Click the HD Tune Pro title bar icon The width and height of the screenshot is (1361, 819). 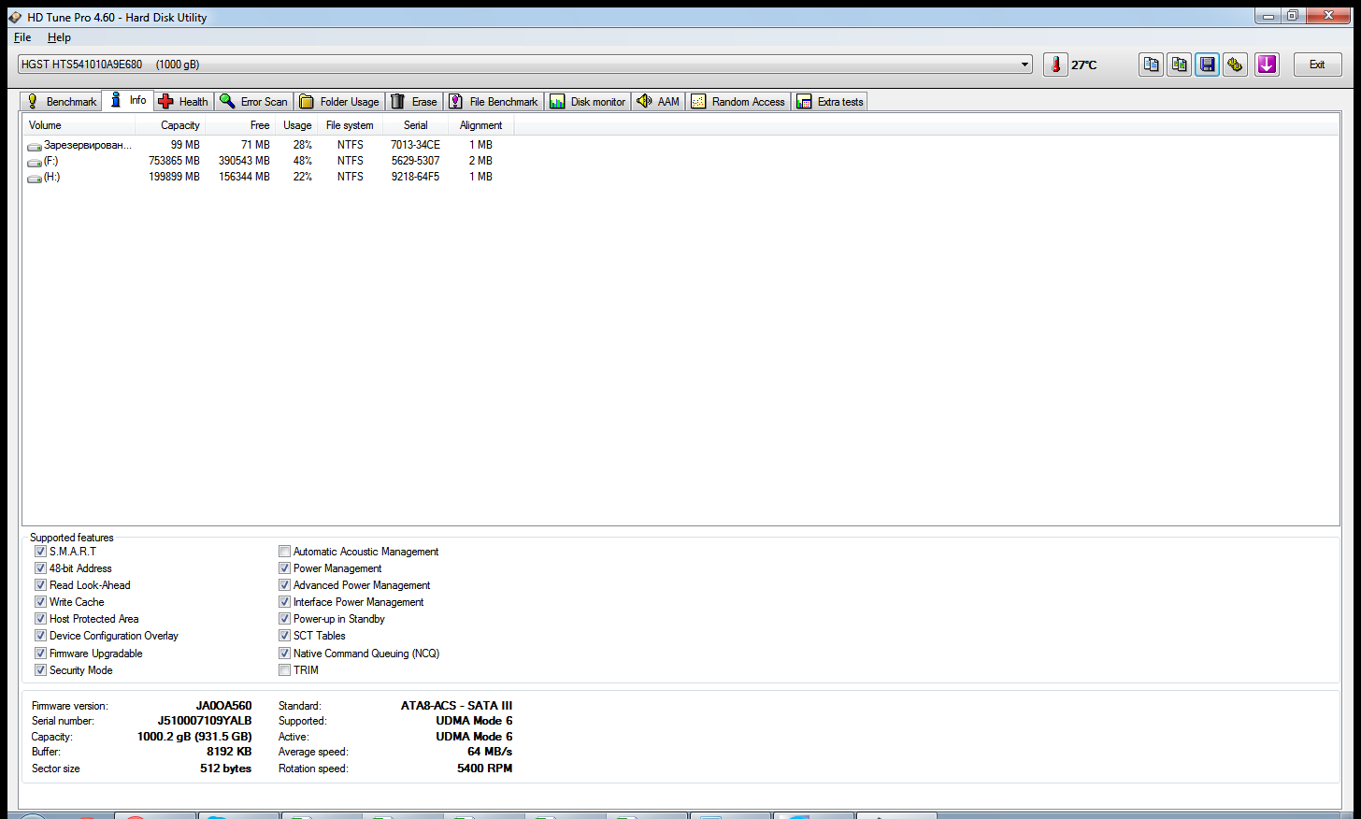click(x=15, y=17)
